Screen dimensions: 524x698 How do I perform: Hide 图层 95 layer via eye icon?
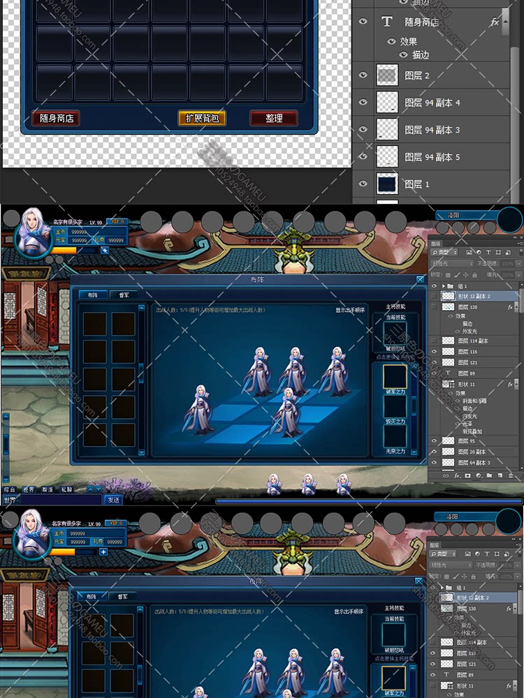(x=434, y=440)
